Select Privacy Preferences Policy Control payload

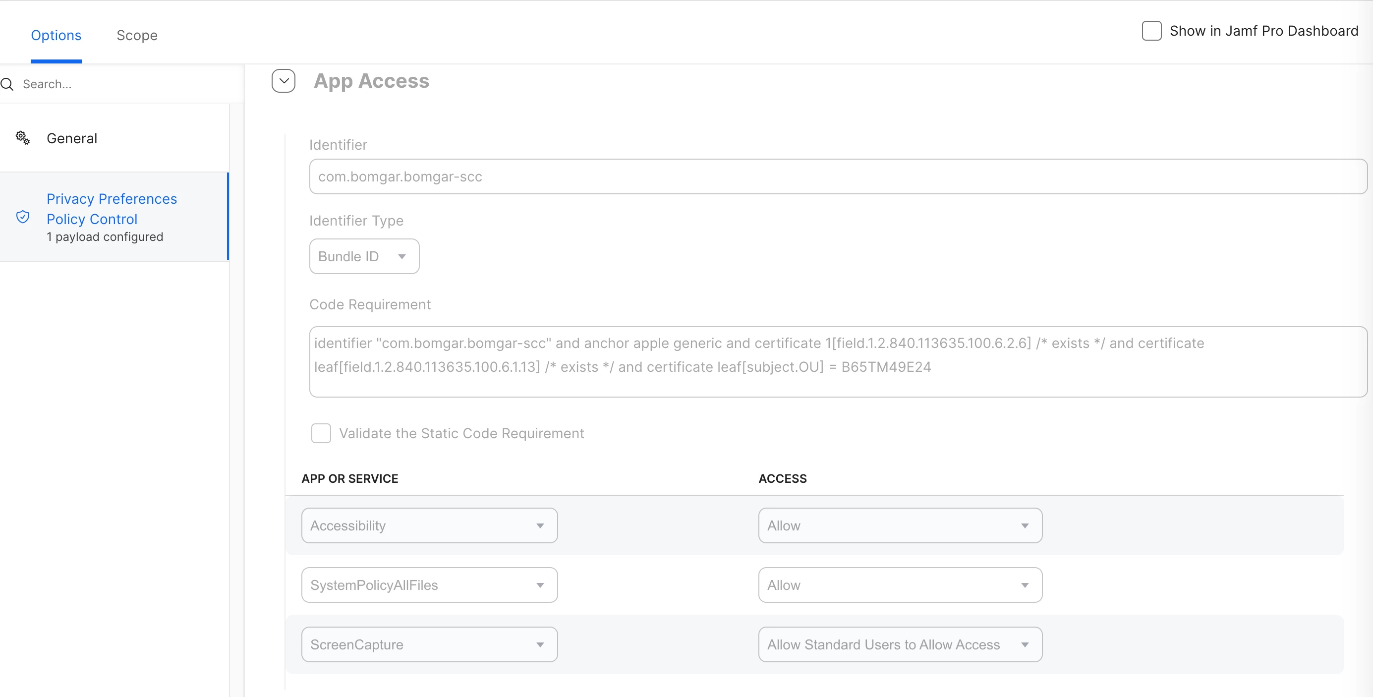pyautogui.click(x=114, y=216)
